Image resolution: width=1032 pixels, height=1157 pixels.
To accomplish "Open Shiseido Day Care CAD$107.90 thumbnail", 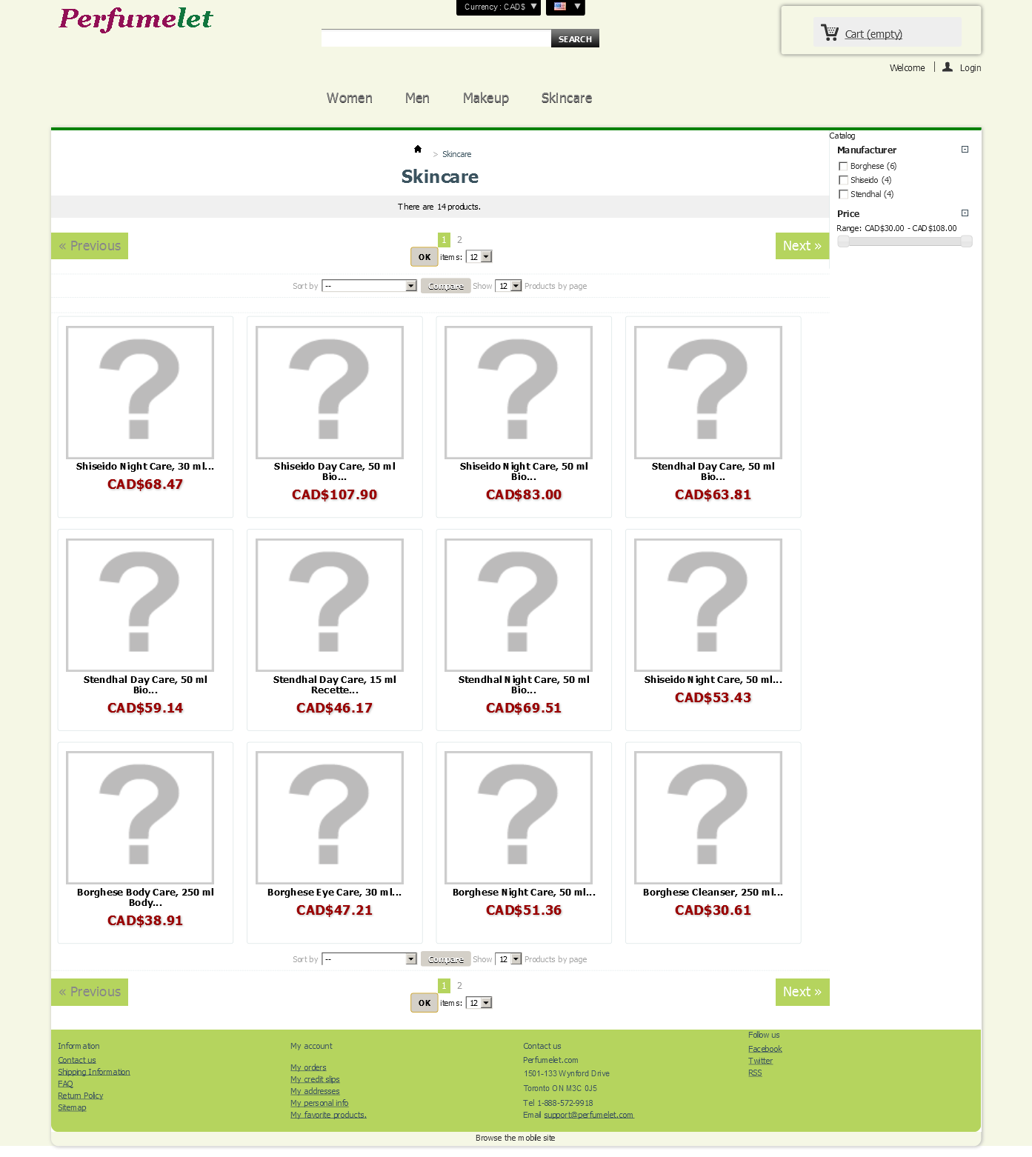I will 330,393.
